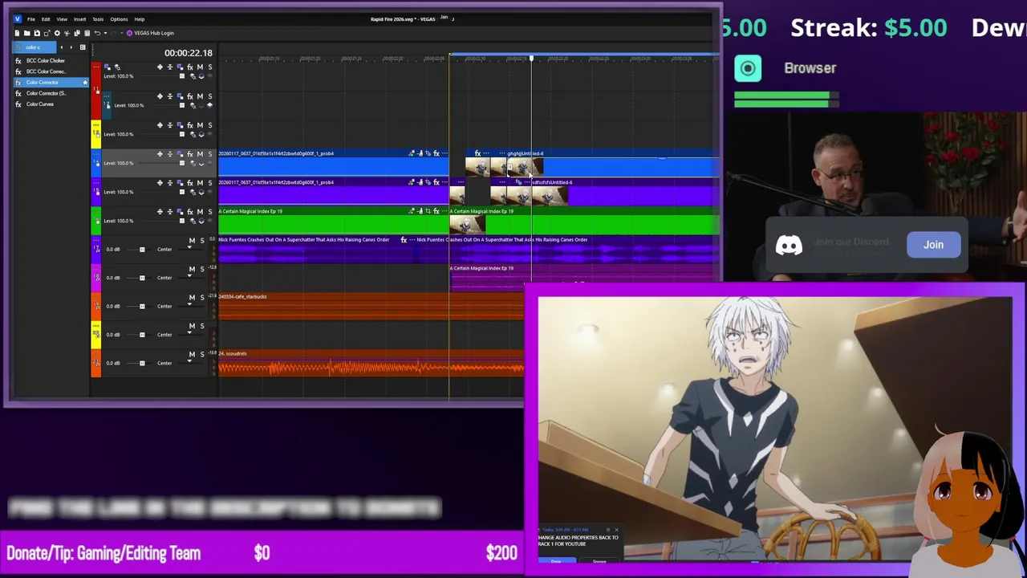1027x578 pixels.
Task: Open more options on blue clip's event header
Action: pyautogui.click(x=444, y=153)
